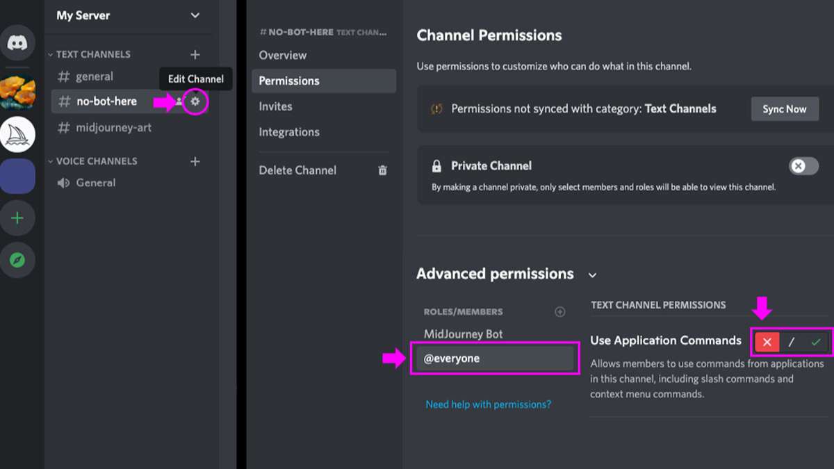834x469 pixels.
Task: Allow Use Application Commands with the green checkmark
Action: 818,341
